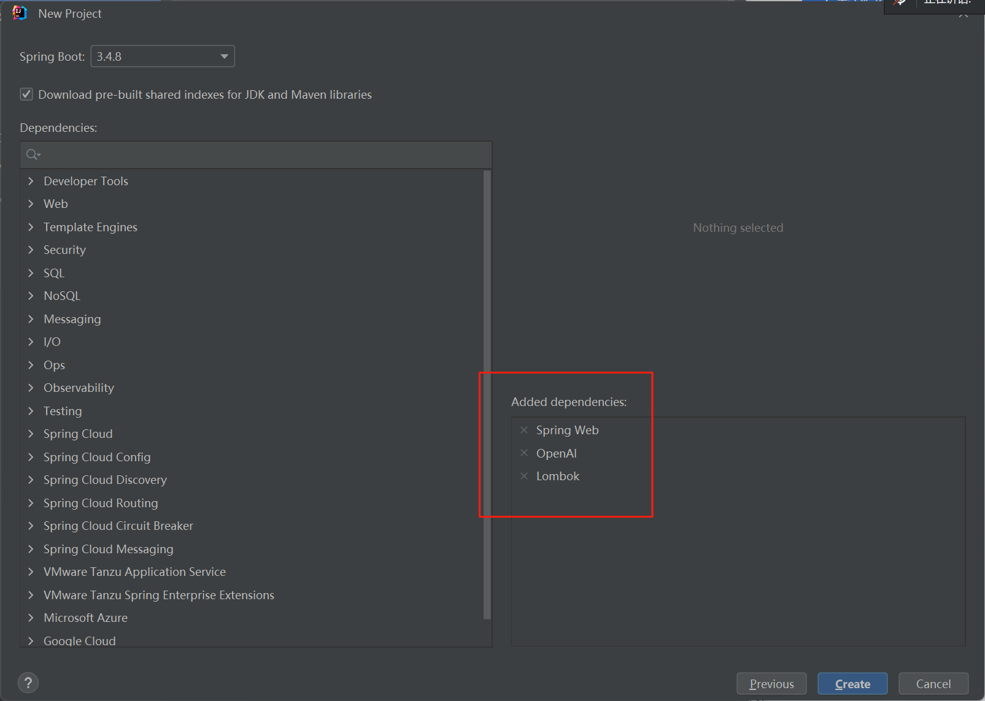This screenshot has height=701, width=985.
Task: Expand the Messaging category
Action: click(x=31, y=319)
